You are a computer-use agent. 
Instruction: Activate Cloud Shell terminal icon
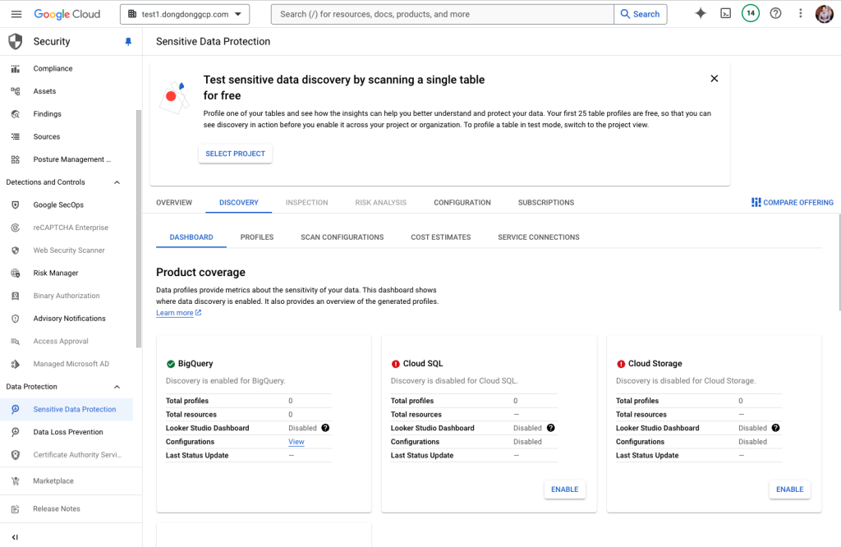point(726,13)
